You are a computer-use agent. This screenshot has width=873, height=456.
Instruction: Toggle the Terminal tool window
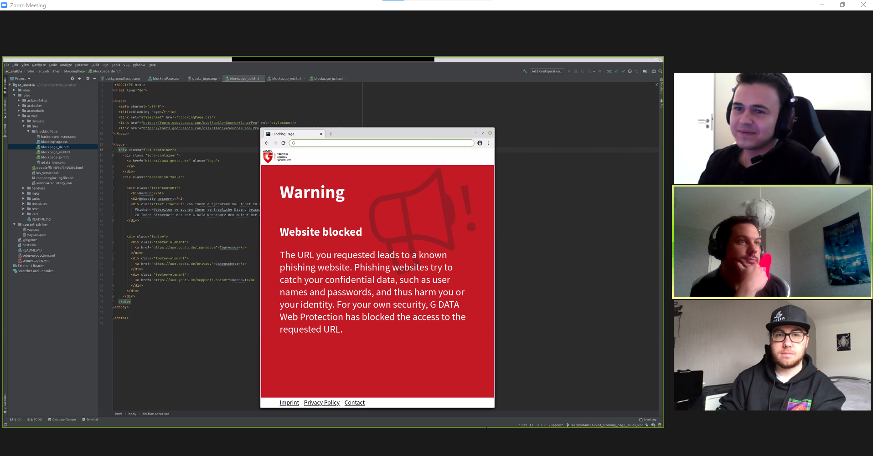[x=90, y=420]
